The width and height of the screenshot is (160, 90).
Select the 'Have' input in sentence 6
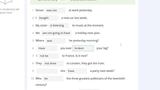(47, 48)
